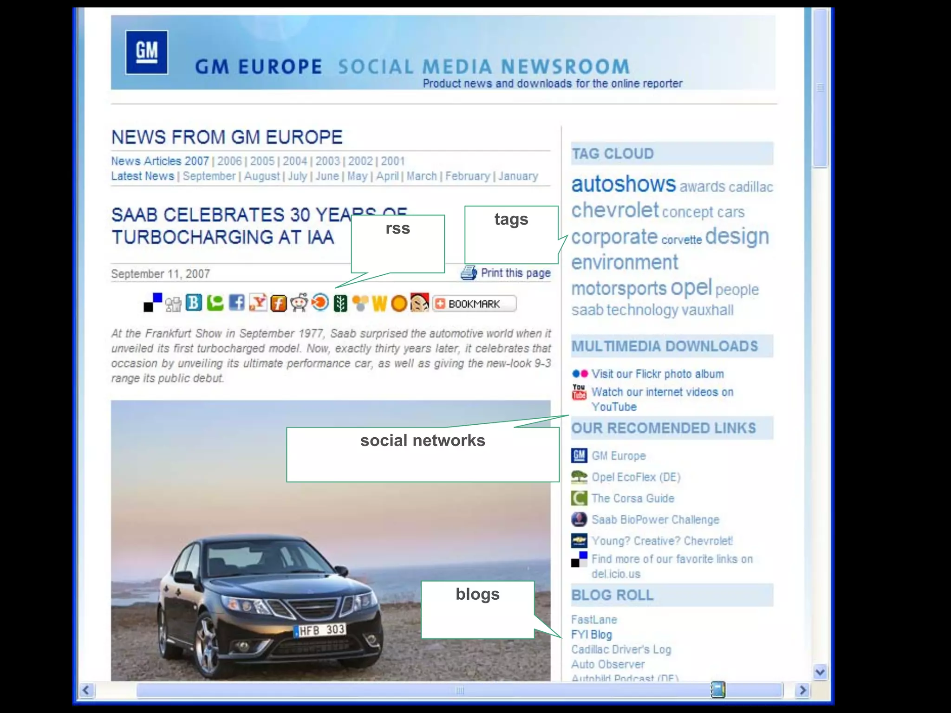Click the vertical scrollbar thumb
Viewport: 951px width, 713px height.
(821, 88)
